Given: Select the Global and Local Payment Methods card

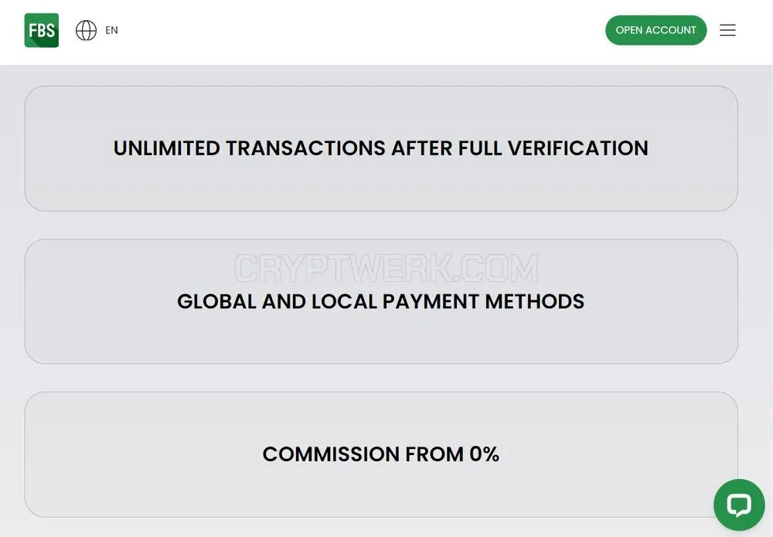Looking at the screenshot, I should coord(381,301).
